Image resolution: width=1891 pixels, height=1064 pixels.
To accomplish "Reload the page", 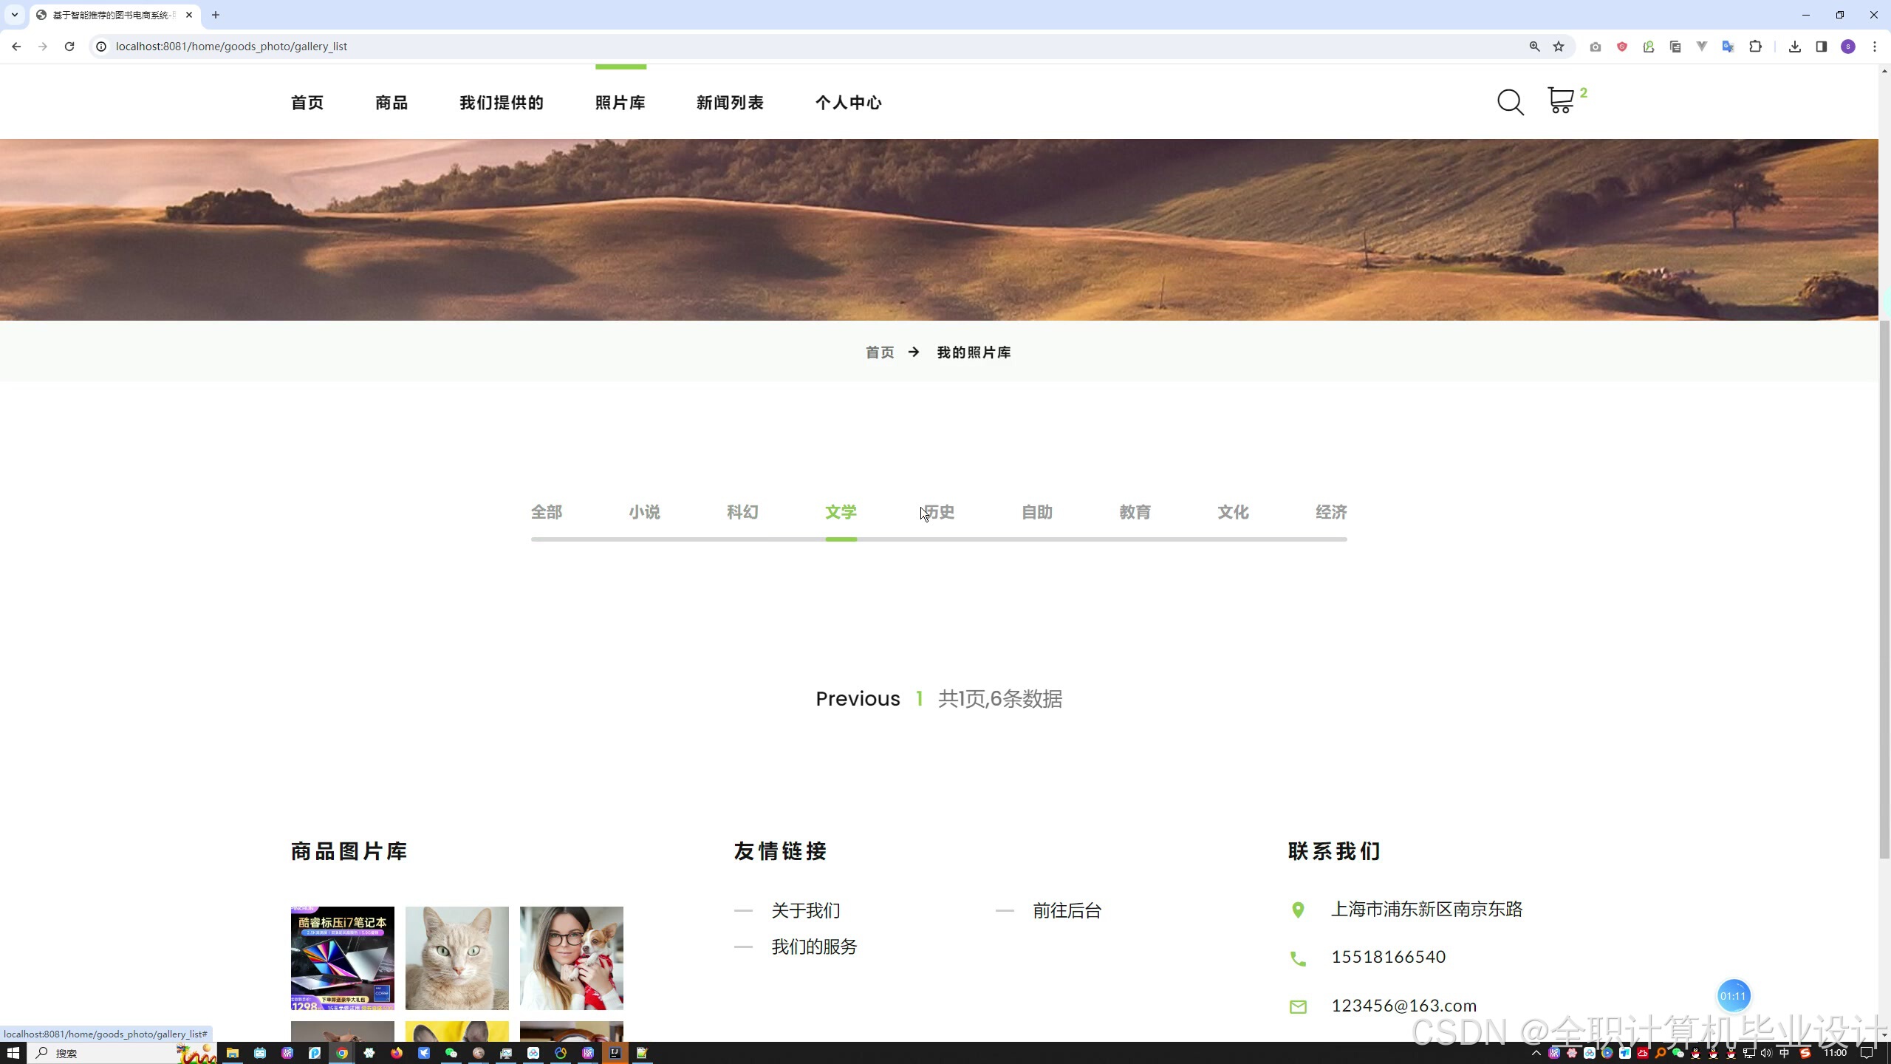I will click(69, 47).
